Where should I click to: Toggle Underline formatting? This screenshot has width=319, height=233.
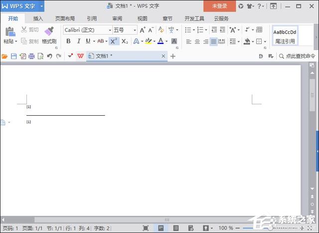tap(88, 41)
